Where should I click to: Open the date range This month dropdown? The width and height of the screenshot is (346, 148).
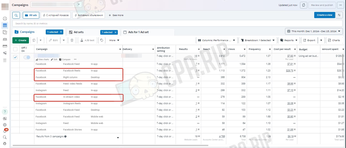[314, 31]
